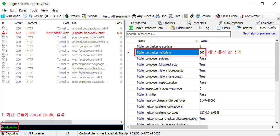The image size is (280, 136).
Task: Open the View menu
Action: (x=44, y=10)
